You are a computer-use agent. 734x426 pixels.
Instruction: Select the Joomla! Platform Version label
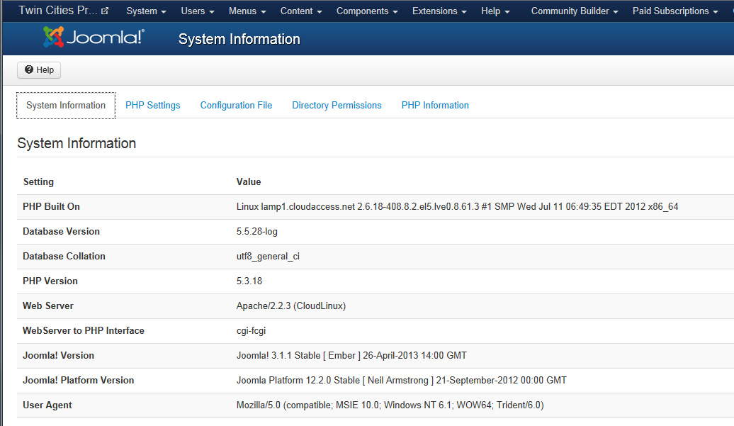pos(78,380)
